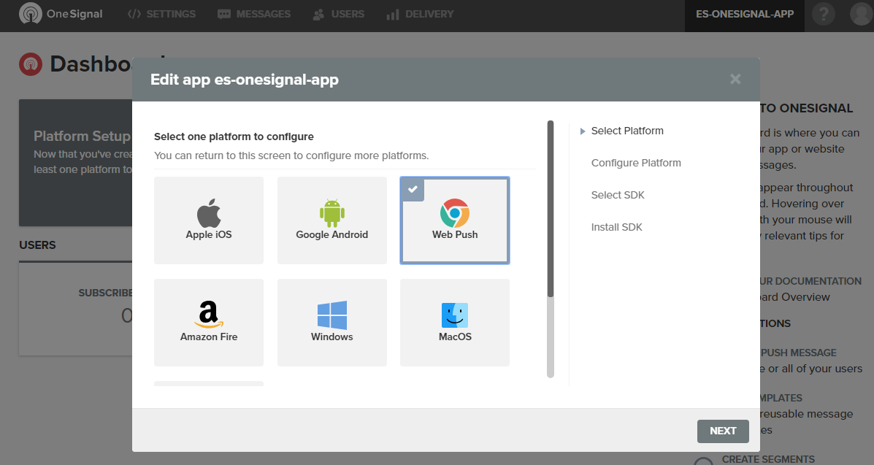Choose the Amazon Fire platform tile
874x465 pixels.
209,322
